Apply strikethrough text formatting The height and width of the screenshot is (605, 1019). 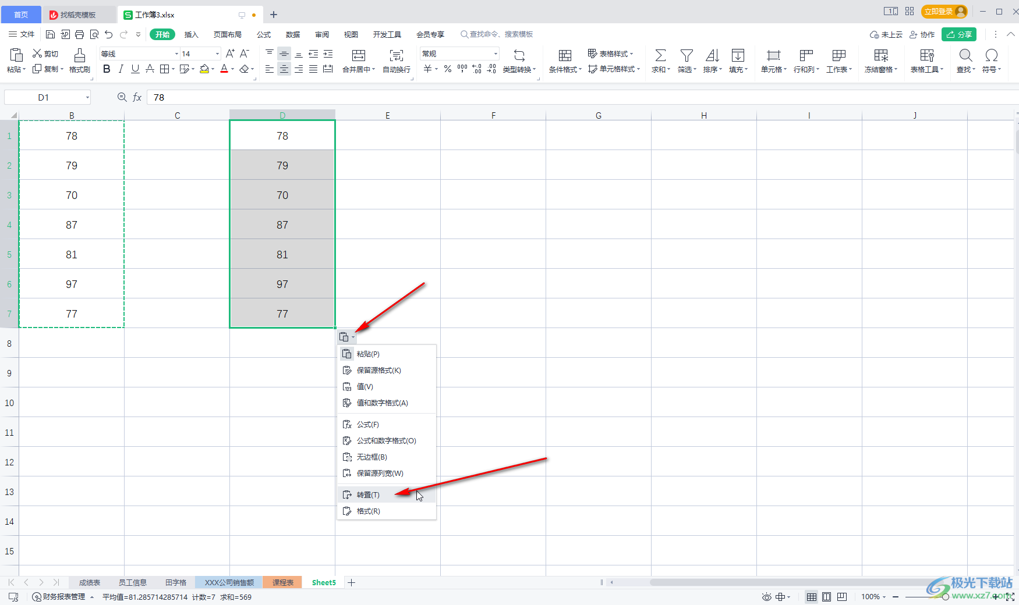150,69
